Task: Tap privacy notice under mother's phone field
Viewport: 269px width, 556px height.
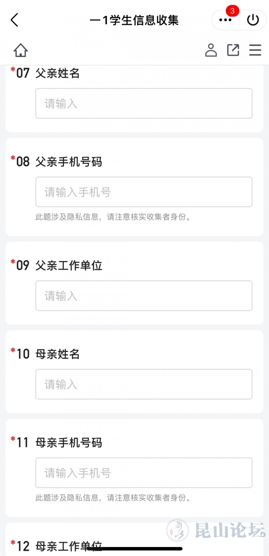Action: click(x=113, y=498)
